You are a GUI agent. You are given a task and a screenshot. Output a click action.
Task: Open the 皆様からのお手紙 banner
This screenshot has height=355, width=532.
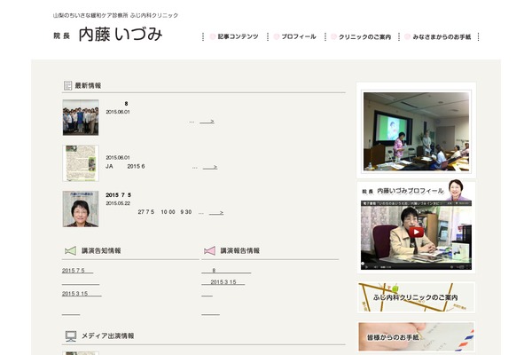pos(417,336)
